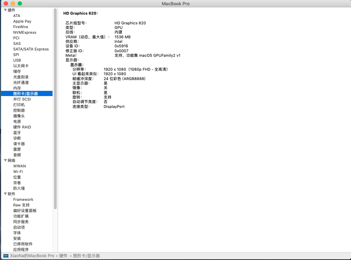Open the Raw 支持 entry
The width and height of the screenshot is (351, 260).
pyautogui.click(x=21, y=205)
